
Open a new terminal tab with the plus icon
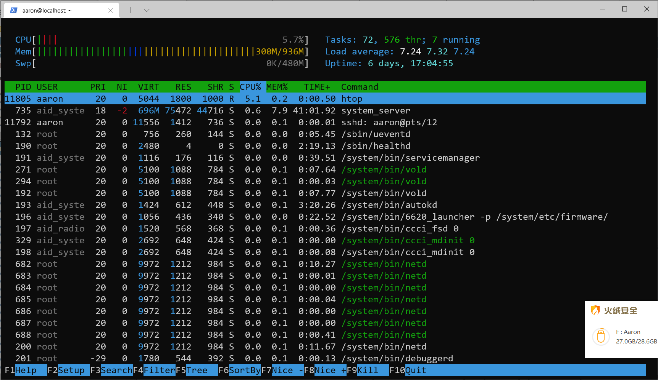pos(131,10)
